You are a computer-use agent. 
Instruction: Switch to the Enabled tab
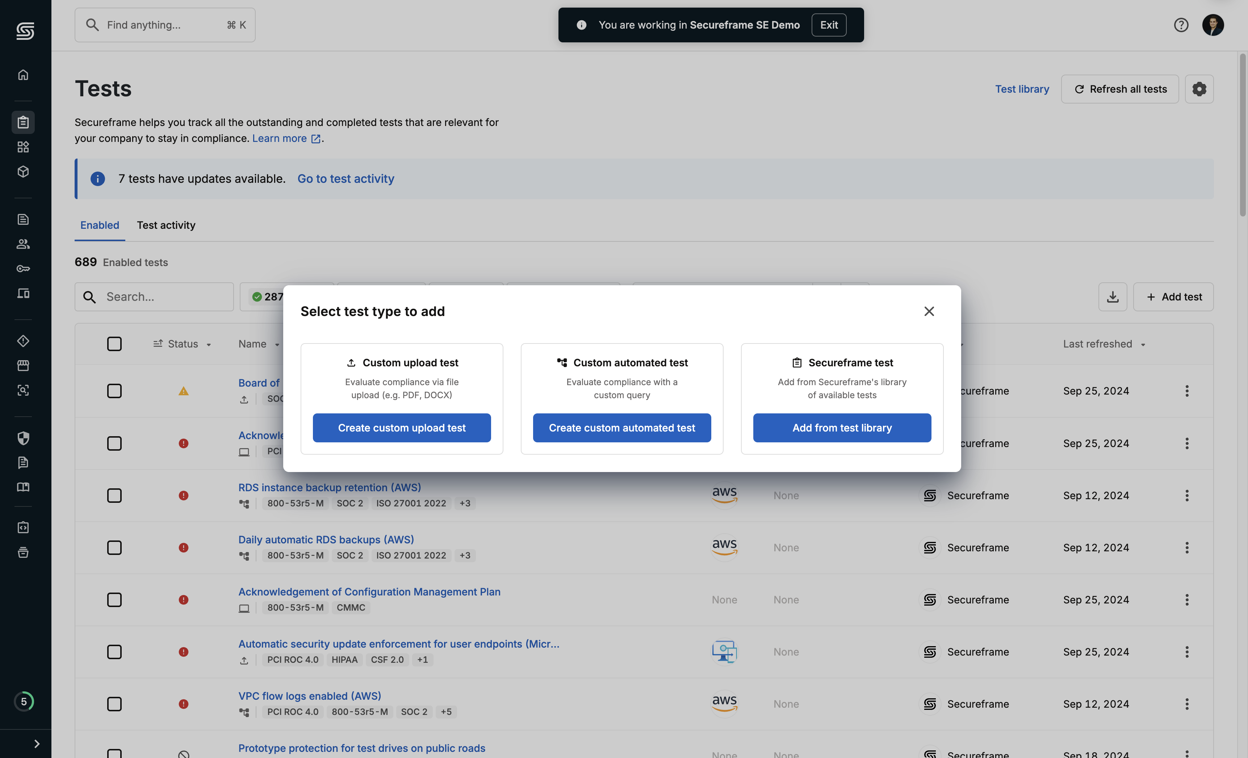[100, 225]
